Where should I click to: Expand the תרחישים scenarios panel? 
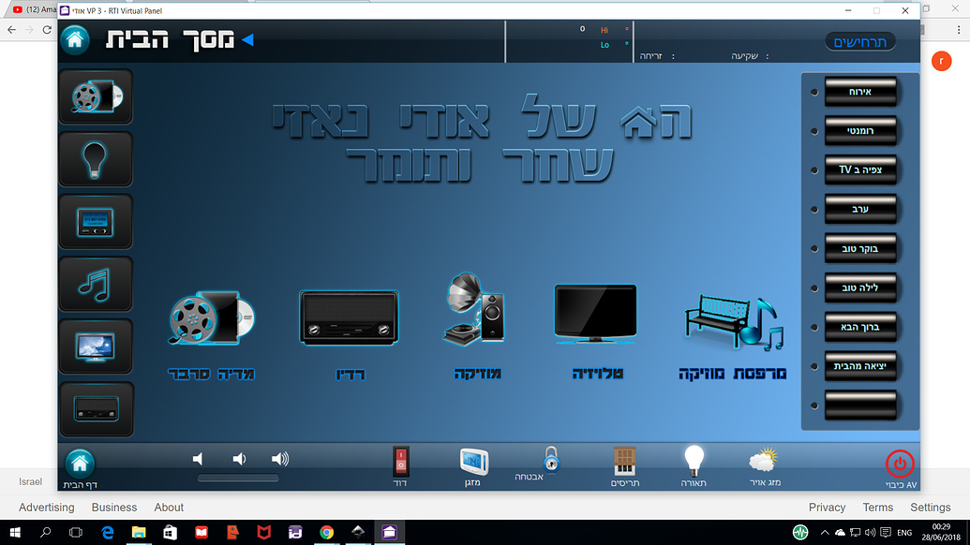[859, 40]
